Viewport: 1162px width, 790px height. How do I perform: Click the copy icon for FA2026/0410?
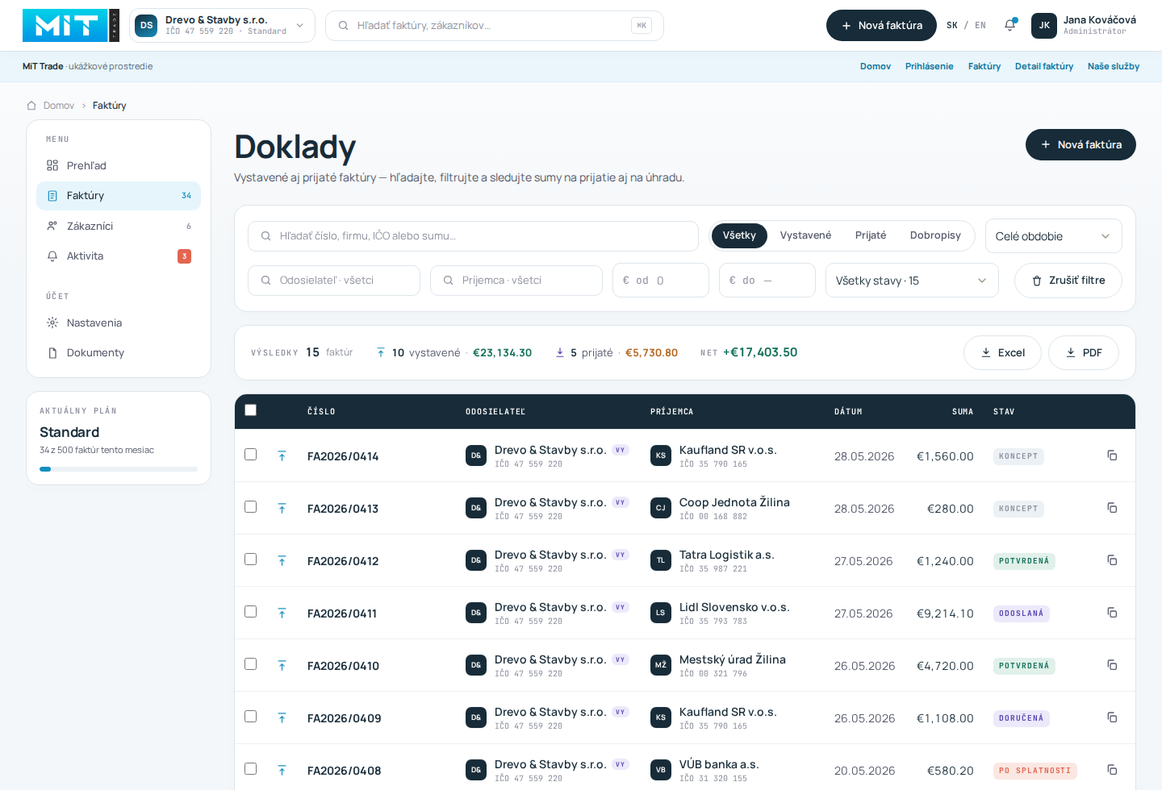1112,665
